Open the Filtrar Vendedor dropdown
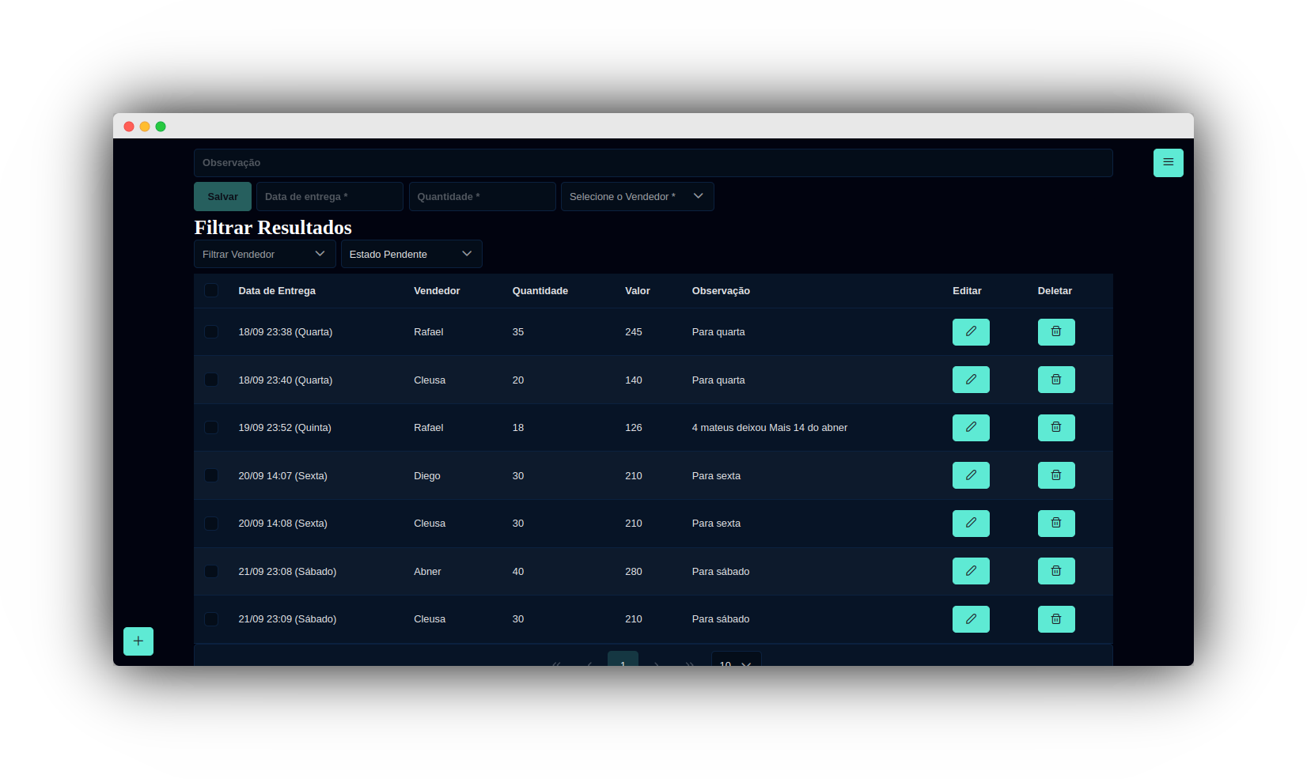The height and width of the screenshot is (779, 1307). pyautogui.click(x=264, y=254)
